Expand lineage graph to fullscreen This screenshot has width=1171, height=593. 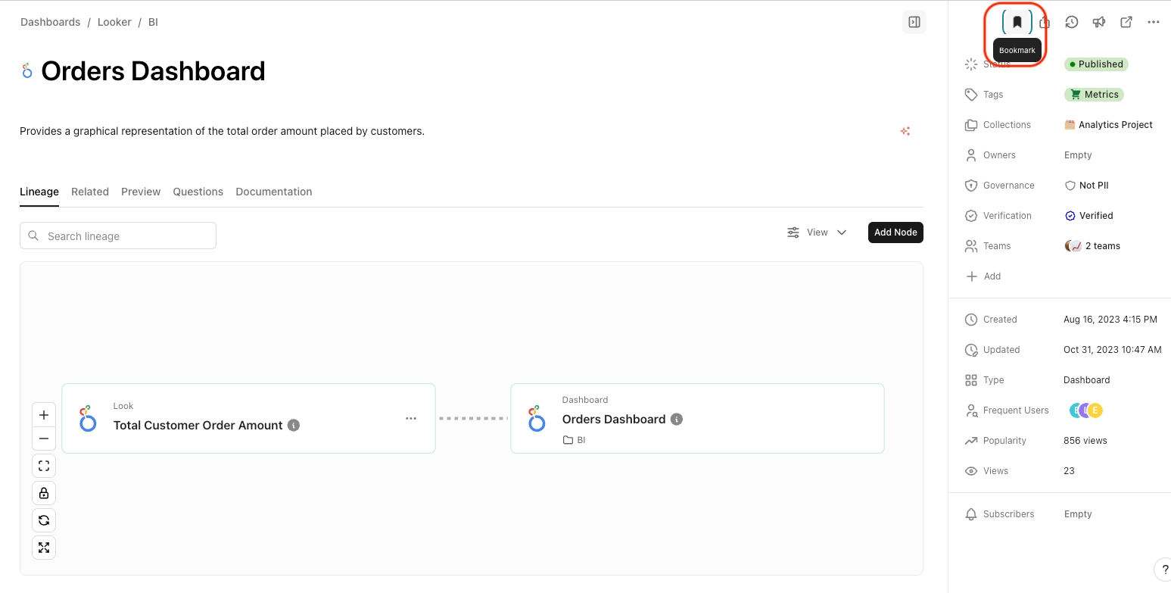click(44, 548)
